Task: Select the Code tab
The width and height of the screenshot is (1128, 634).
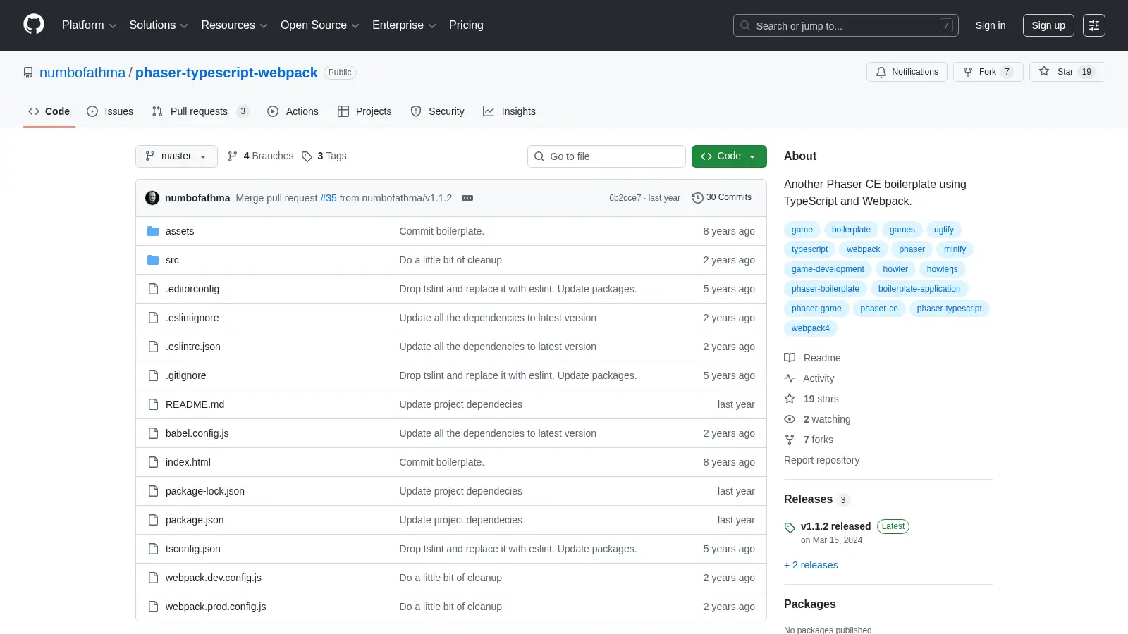Action: [x=49, y=111]
